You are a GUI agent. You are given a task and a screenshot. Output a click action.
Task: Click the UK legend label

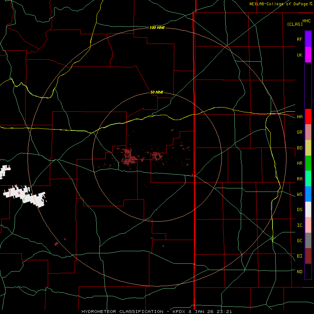(299, 55)
